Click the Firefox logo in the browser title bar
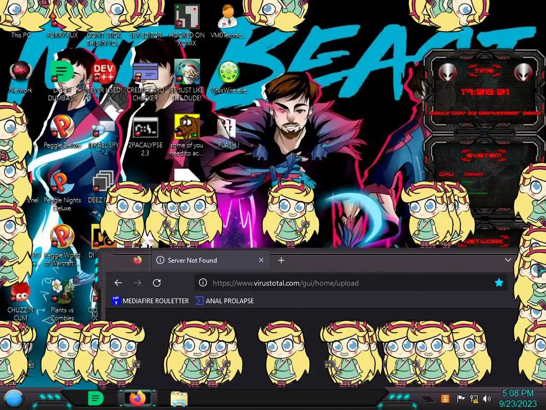Viewport: 546px width, 410px height. [138, 260]
